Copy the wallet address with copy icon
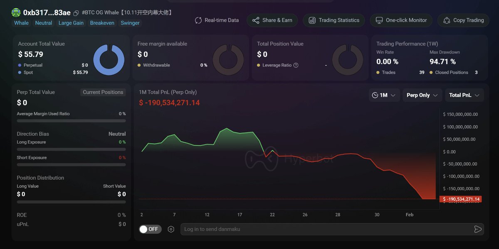The height and width of the screenshot is (249, 499). tap(76, 13)
